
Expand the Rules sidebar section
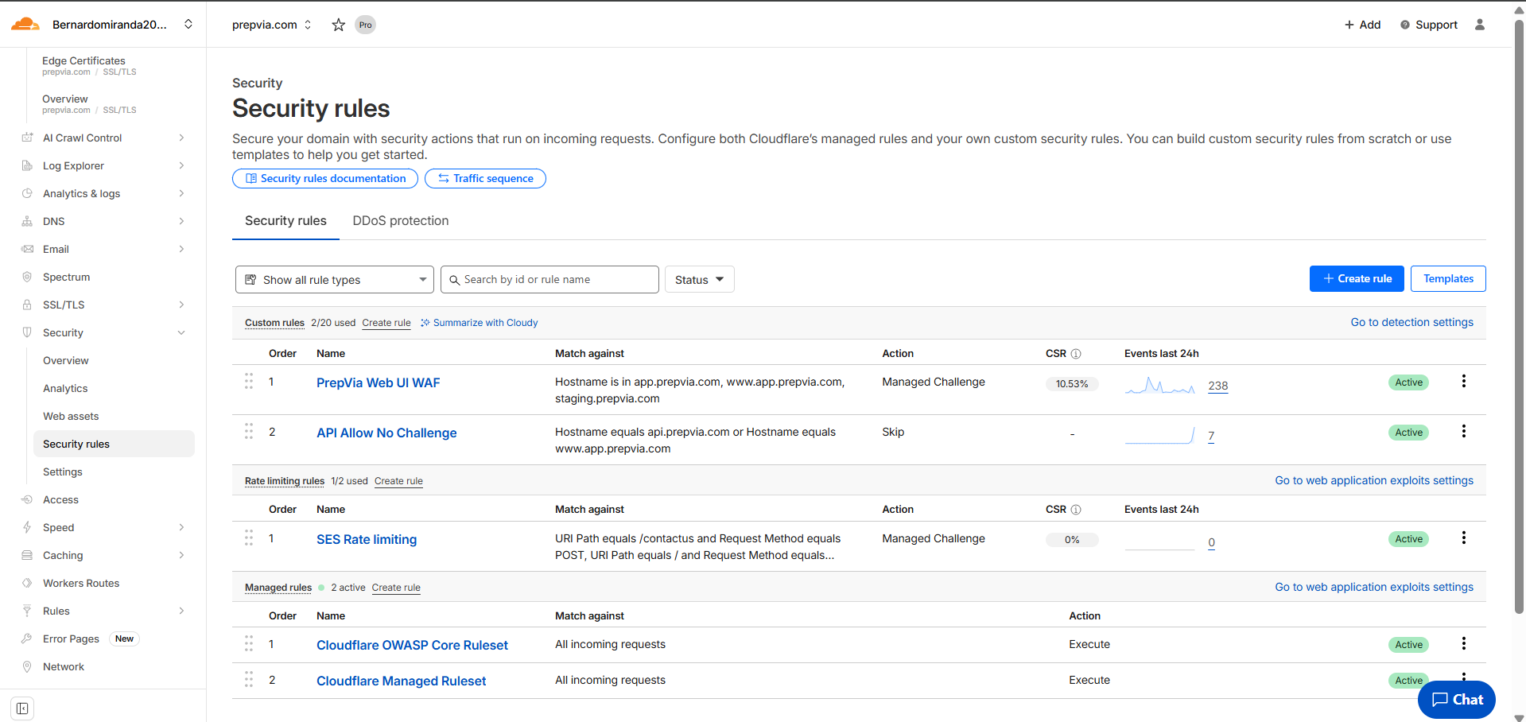tap(181, 611)
